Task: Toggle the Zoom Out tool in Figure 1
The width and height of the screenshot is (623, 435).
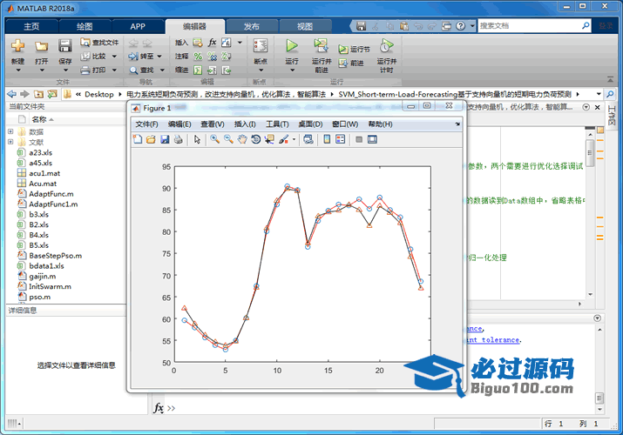Action: tap(228, 139)
